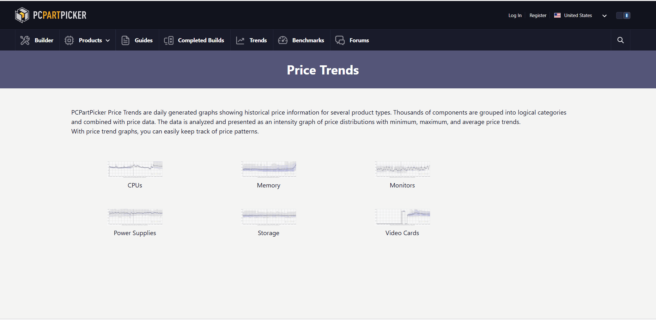
Task: Click the US flag icon
Action: tap(557, 15)
